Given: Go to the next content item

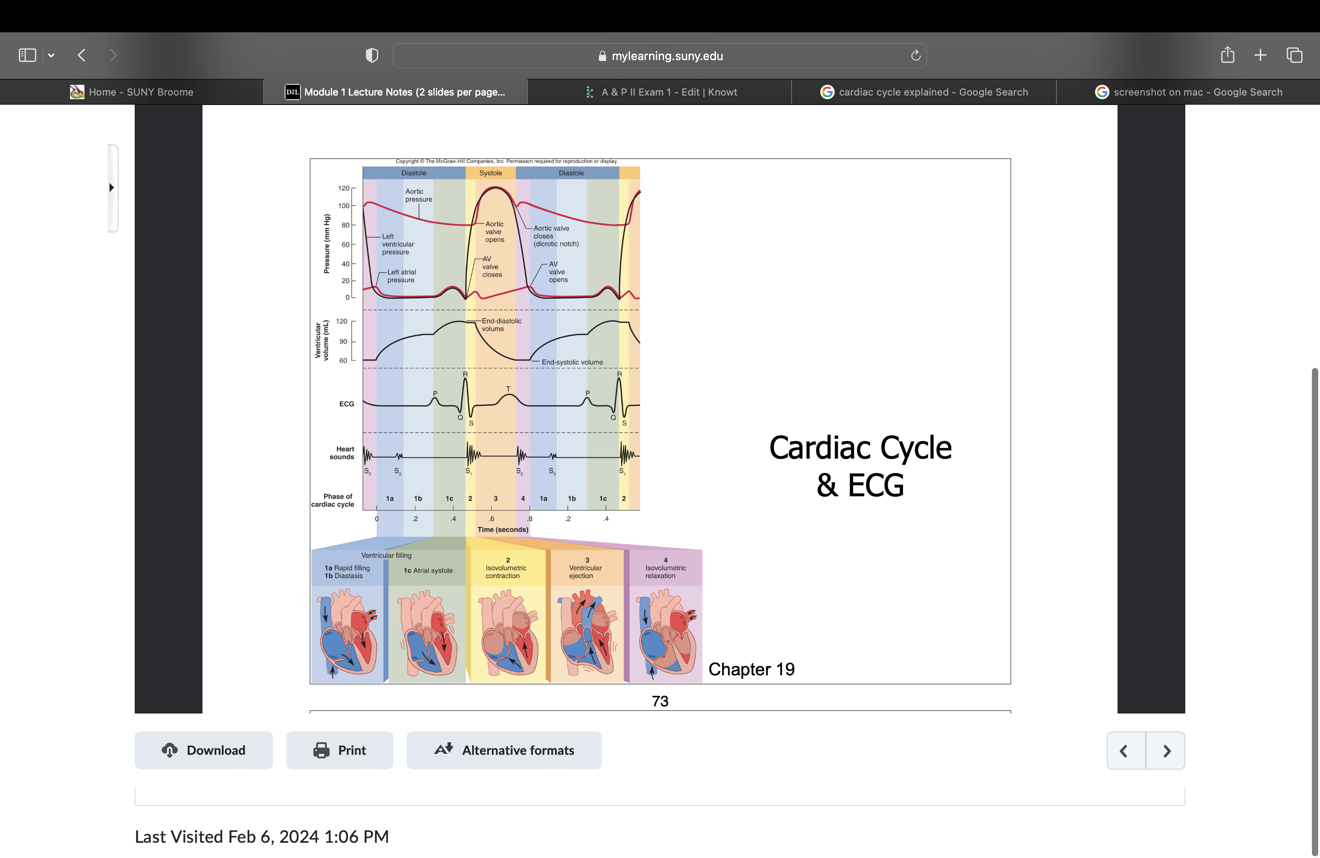Looking at the screenshot, I should (1166, 750).
